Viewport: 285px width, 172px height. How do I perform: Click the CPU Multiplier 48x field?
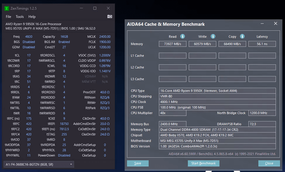click(172, 113)
